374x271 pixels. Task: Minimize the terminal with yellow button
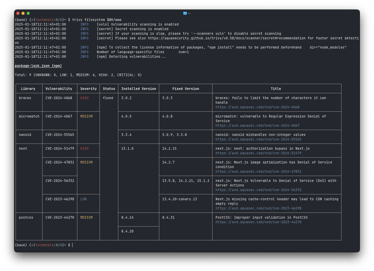tap(23, 13)
